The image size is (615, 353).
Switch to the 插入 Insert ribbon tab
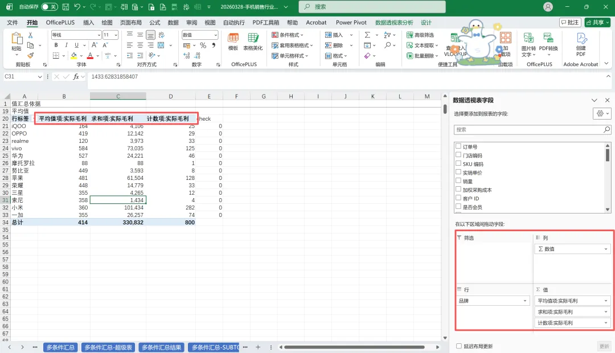coord(88,22)
